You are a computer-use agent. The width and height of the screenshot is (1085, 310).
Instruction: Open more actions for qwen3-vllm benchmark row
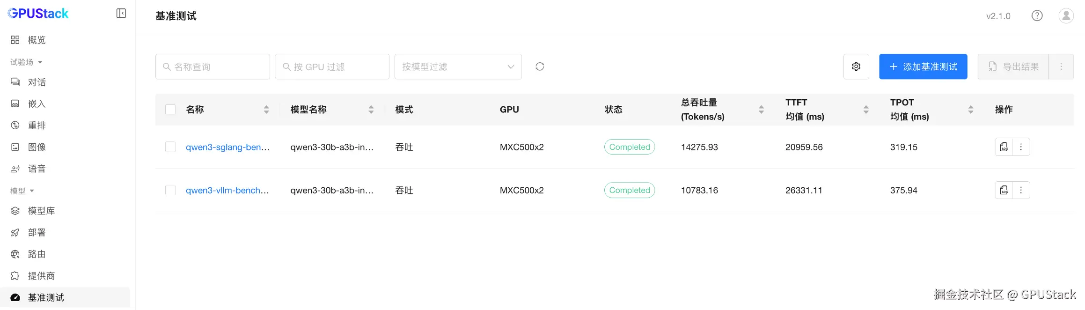(1021, 190)
